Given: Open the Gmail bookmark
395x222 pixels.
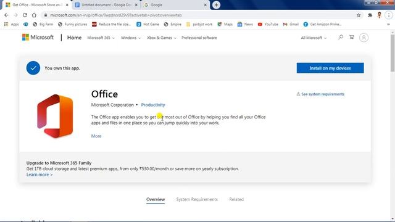Looking at the screenshot, I should point(291,24).
